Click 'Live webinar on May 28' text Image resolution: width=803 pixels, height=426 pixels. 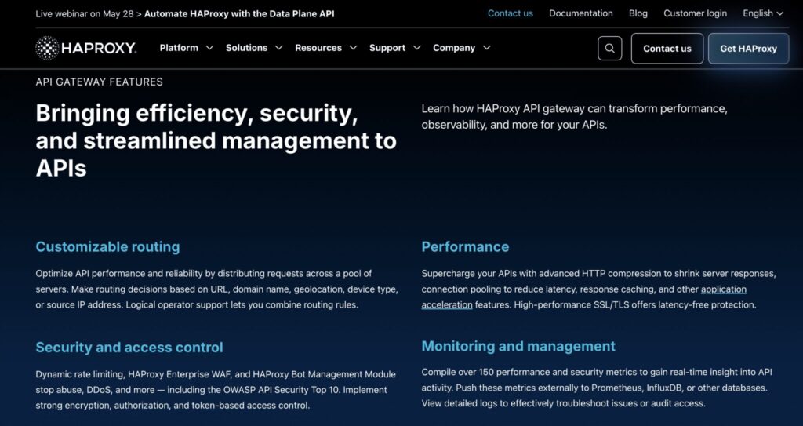(x=85, y=14)
